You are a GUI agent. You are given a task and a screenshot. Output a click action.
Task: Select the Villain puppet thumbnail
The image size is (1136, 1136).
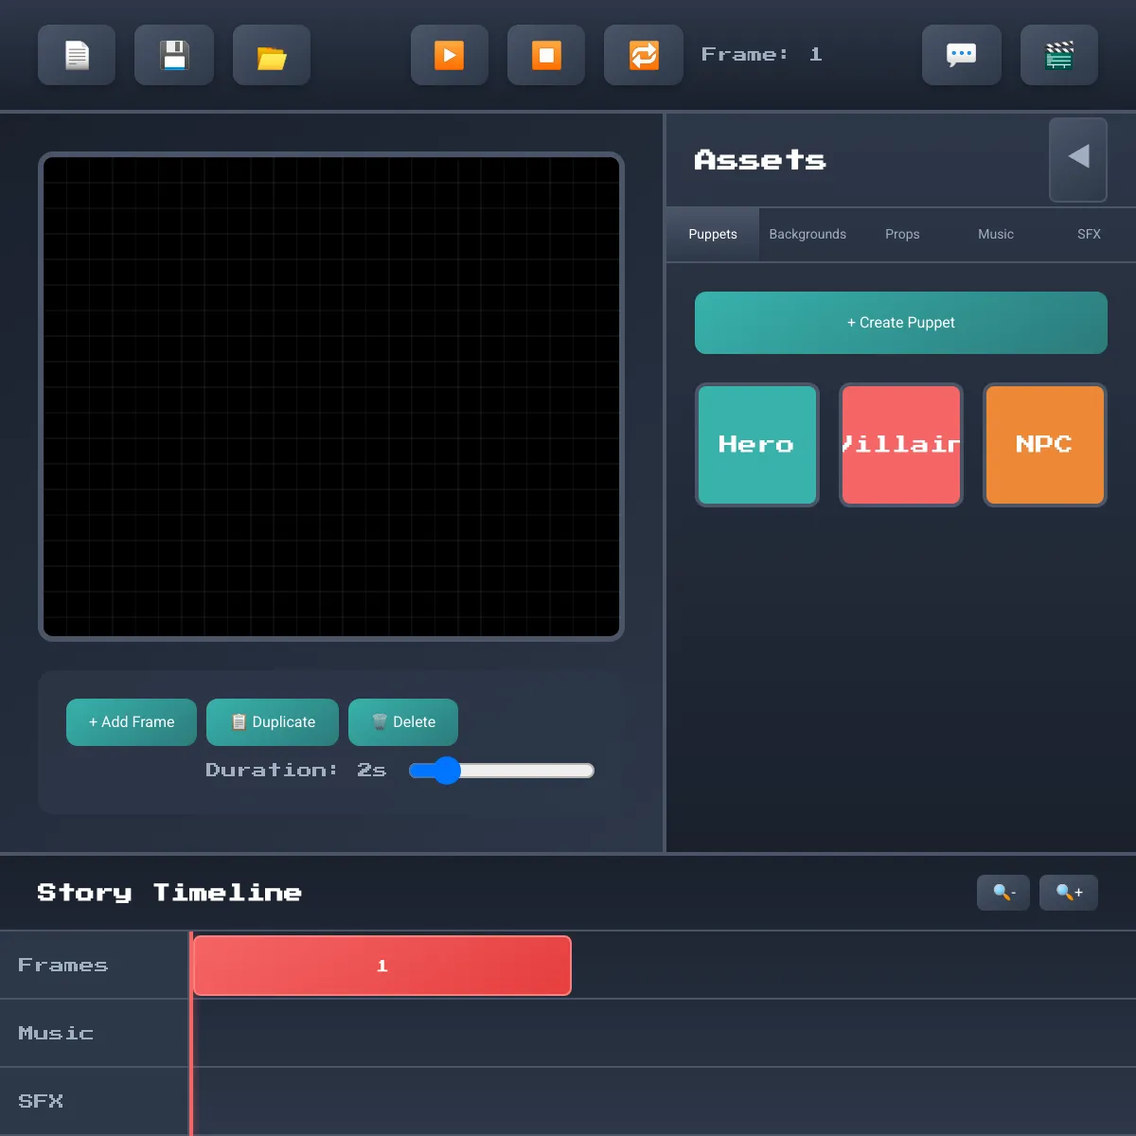901,445
